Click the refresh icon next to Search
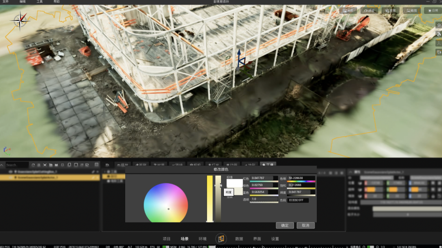 click(33, 165)
